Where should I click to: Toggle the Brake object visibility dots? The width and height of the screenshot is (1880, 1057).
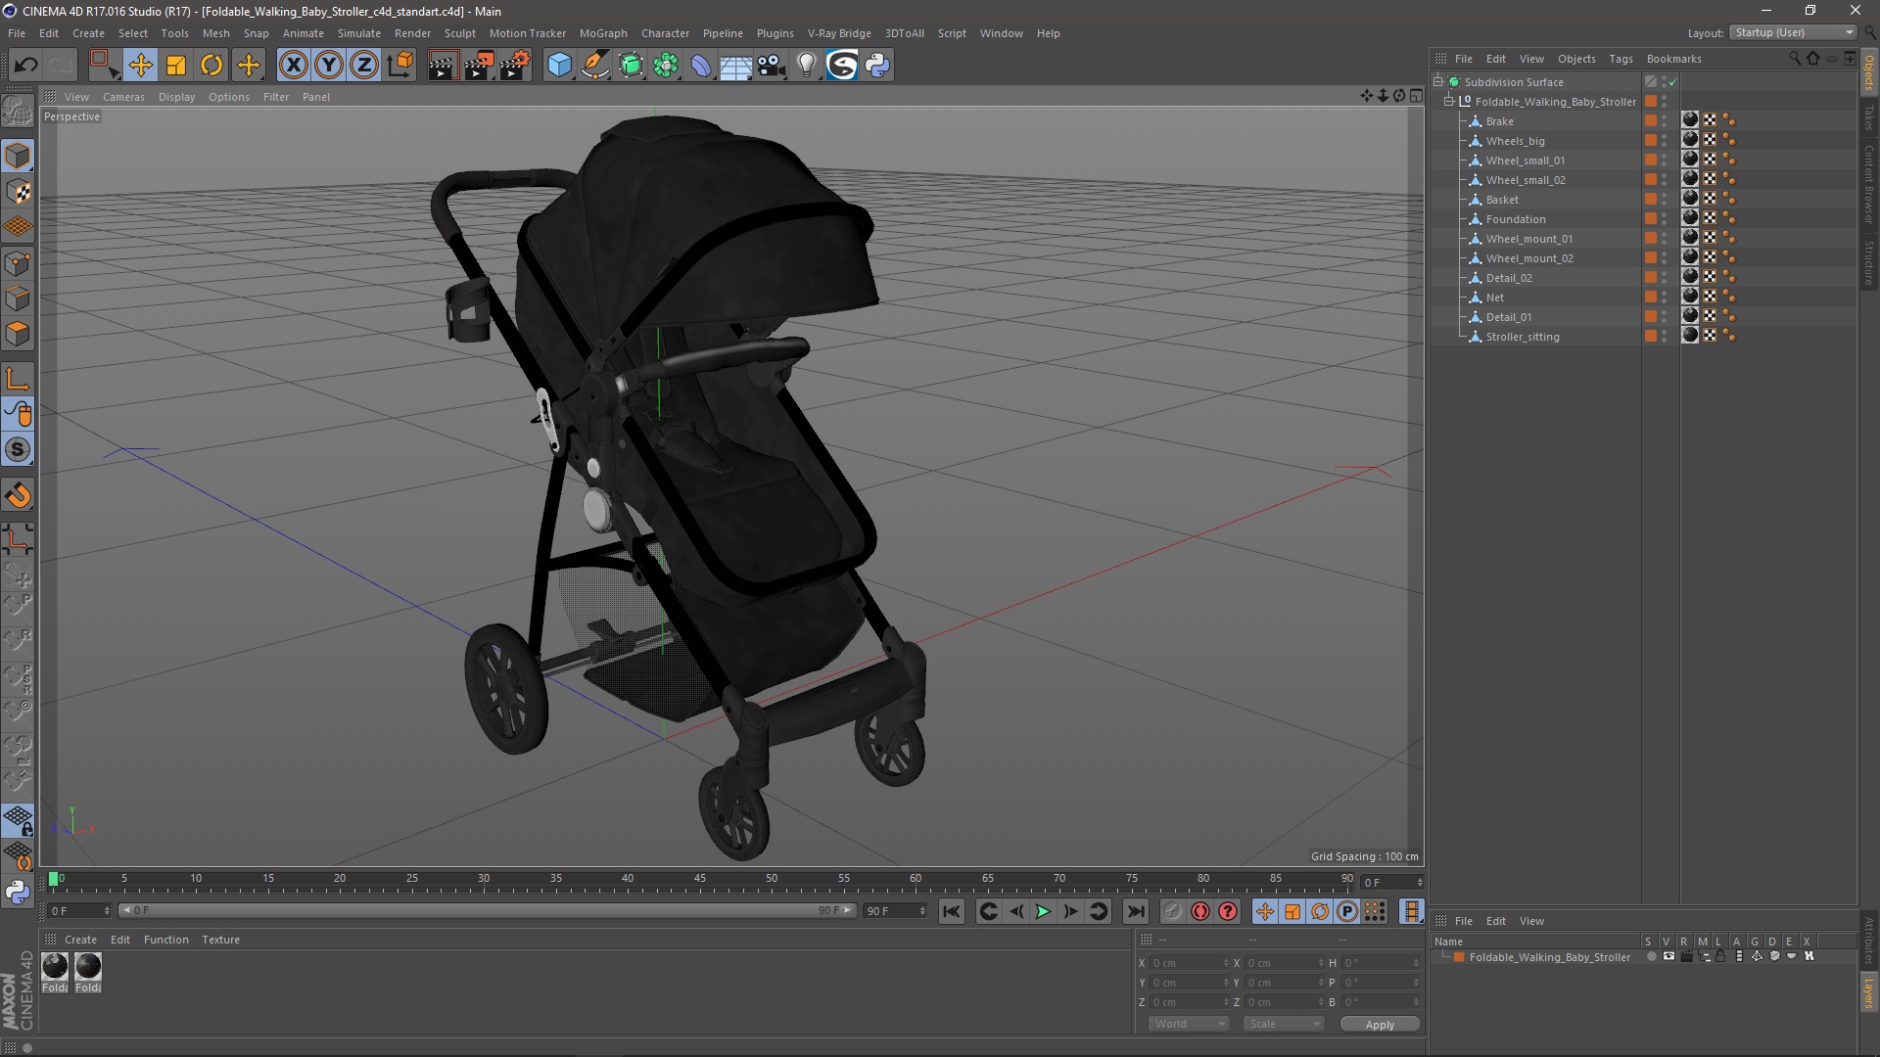1664,121
